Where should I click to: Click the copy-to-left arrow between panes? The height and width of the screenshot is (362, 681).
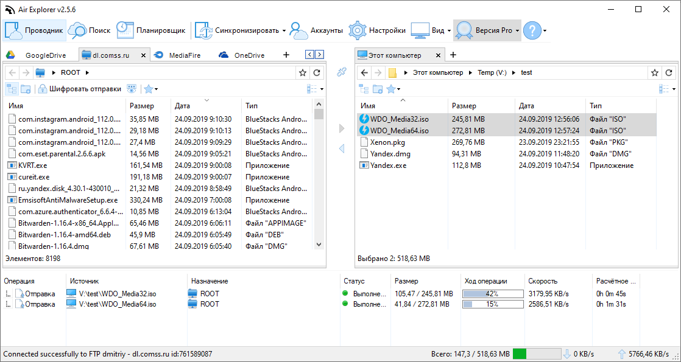(341, 148)
